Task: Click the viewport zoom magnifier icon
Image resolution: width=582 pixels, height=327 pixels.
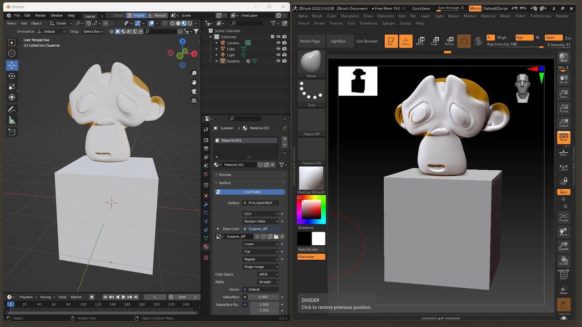Action: 194,73
